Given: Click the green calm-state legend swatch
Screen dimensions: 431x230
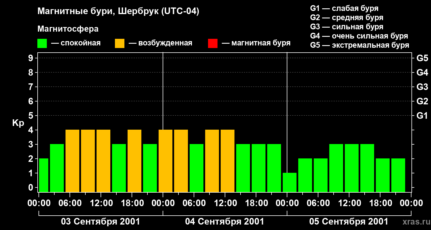Looking at the screenshot, I should pyautogui.click(x=42, y=43).
